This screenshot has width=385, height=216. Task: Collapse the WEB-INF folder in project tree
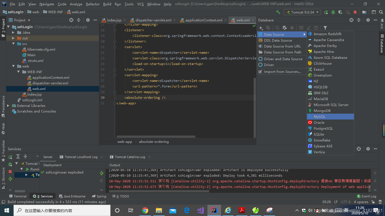(x=18, y=72)
